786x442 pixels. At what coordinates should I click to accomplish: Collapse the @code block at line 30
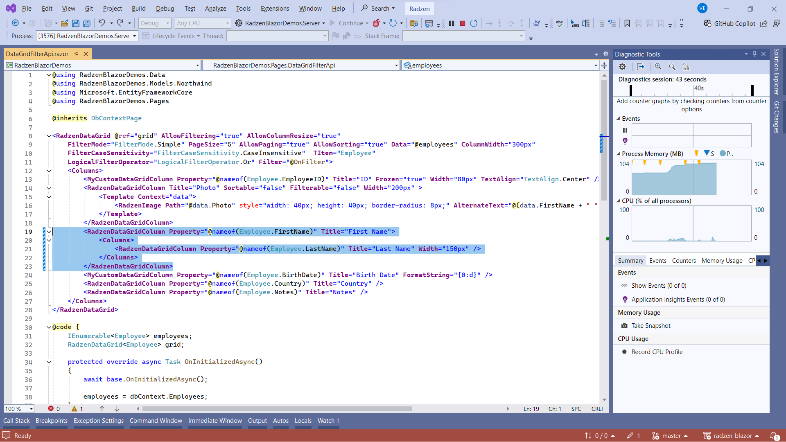(x=49, y=327)
